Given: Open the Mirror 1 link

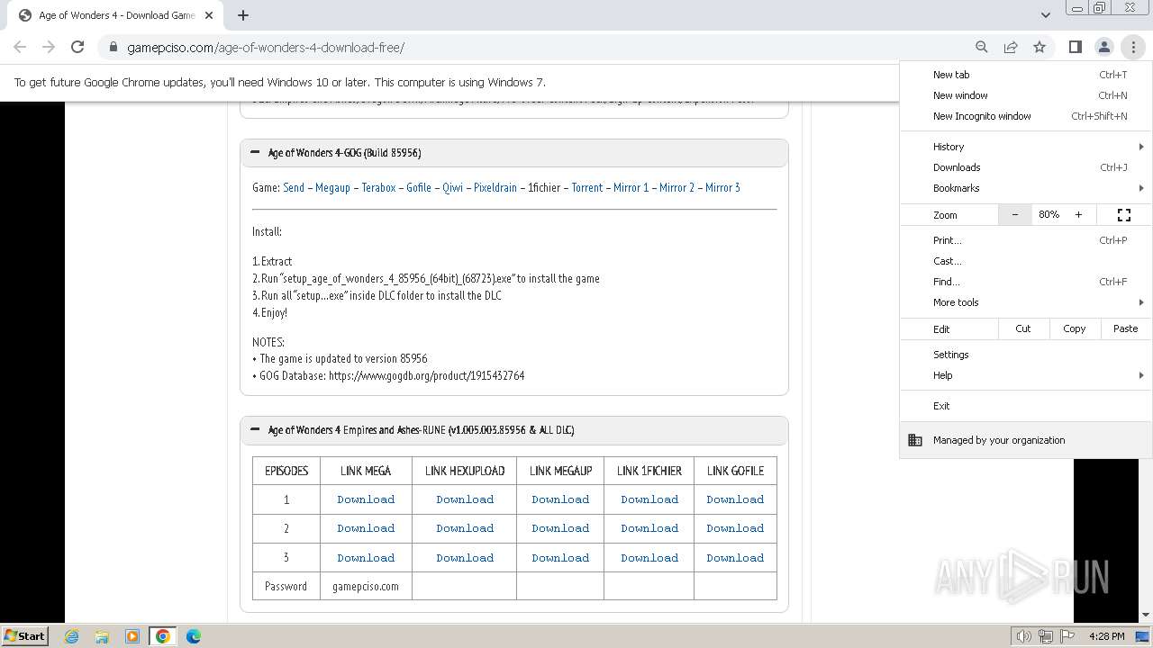Looking at the screenshot, I should click(x=631, y=187).
